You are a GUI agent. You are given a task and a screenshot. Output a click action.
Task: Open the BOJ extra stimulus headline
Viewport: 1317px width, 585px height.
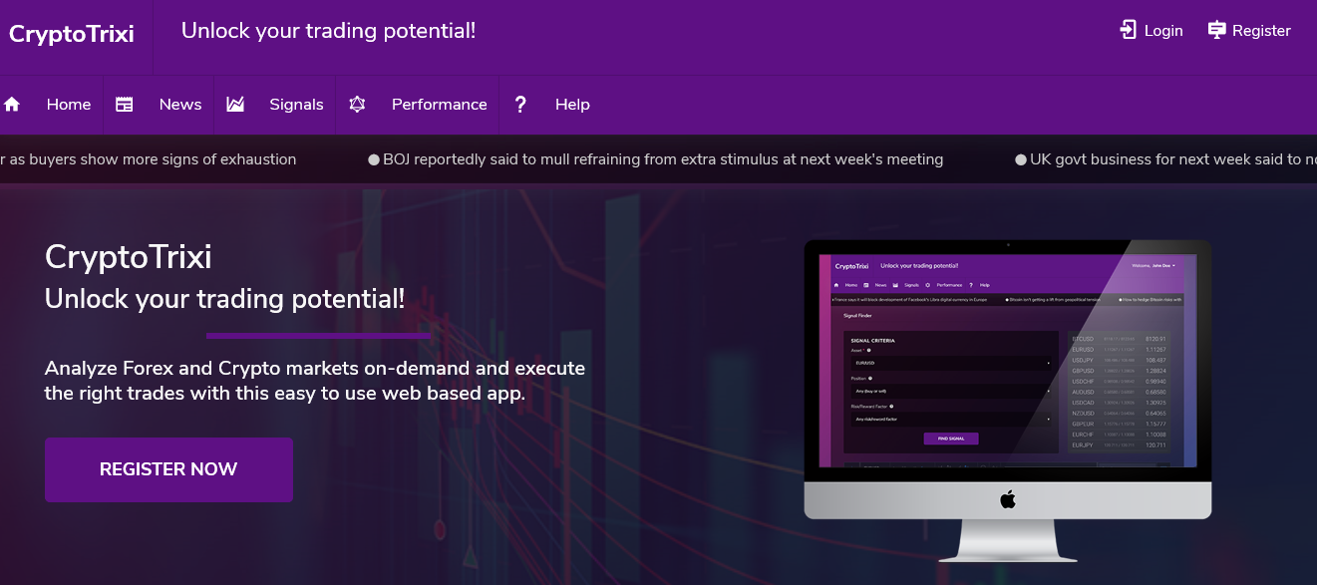point(655,159)
